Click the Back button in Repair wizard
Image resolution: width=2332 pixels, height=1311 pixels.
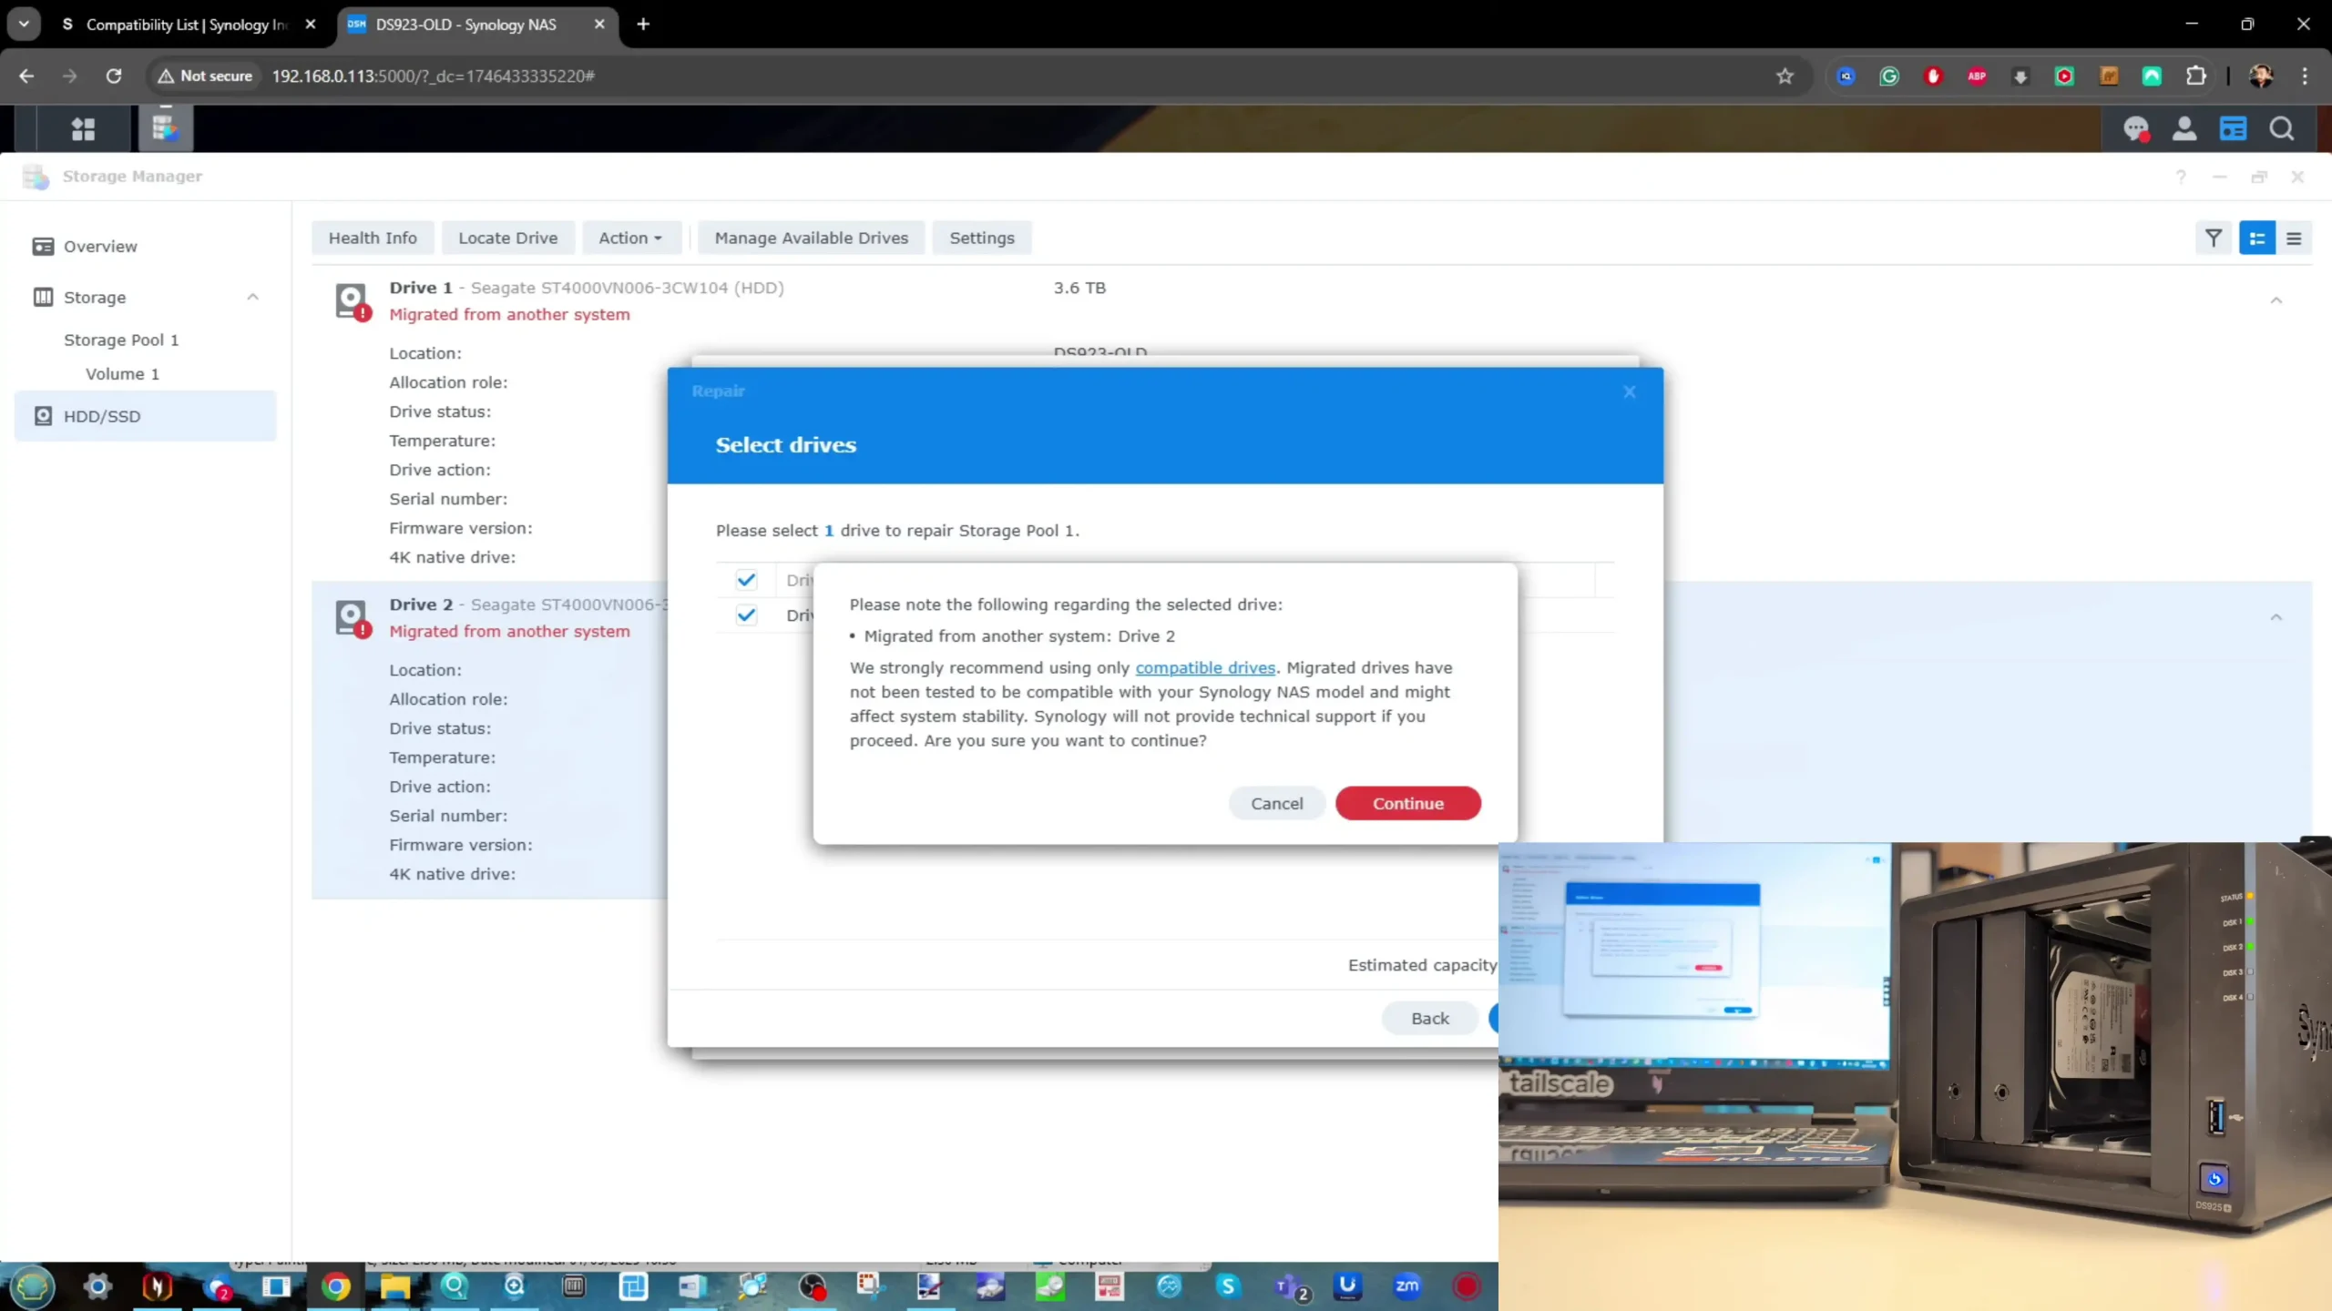[x=1430, y=1019]
